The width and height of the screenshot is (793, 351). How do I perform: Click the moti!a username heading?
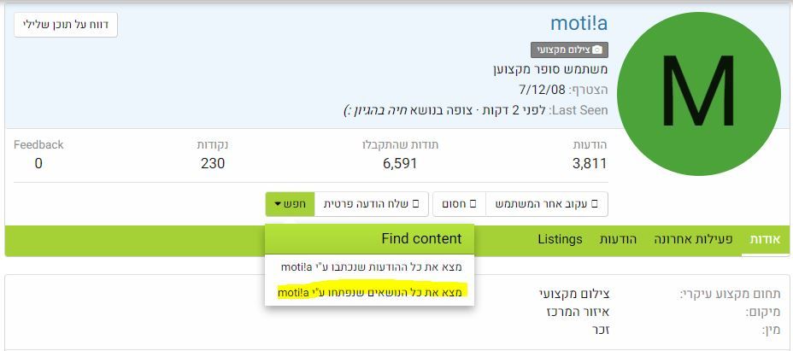click(x=579, y=23)
